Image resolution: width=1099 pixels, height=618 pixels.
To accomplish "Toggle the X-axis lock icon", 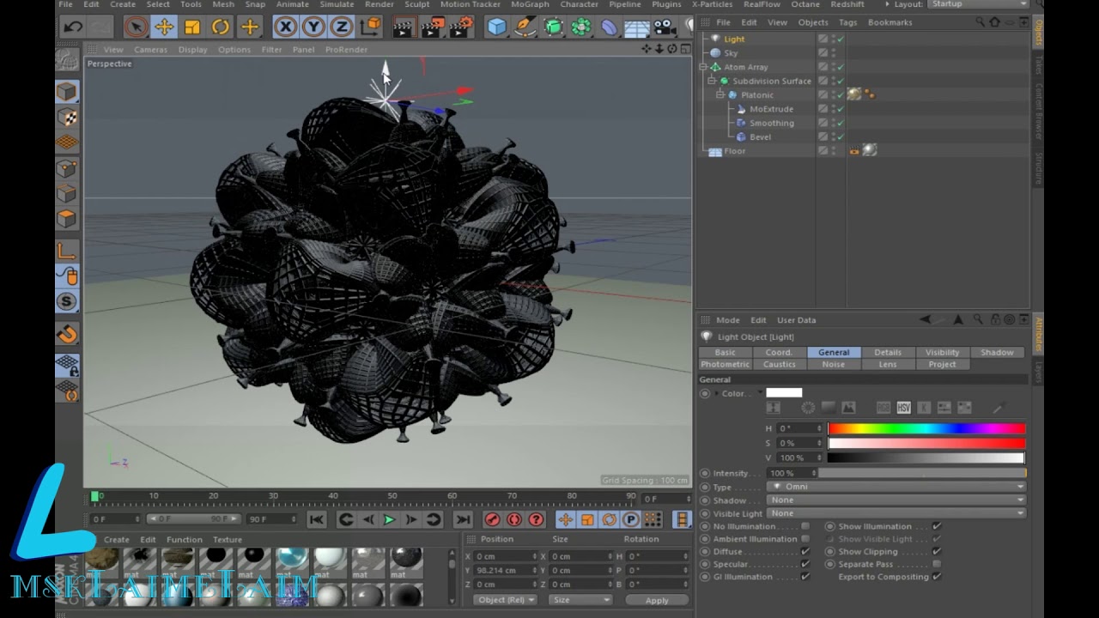I will [285, 27].
